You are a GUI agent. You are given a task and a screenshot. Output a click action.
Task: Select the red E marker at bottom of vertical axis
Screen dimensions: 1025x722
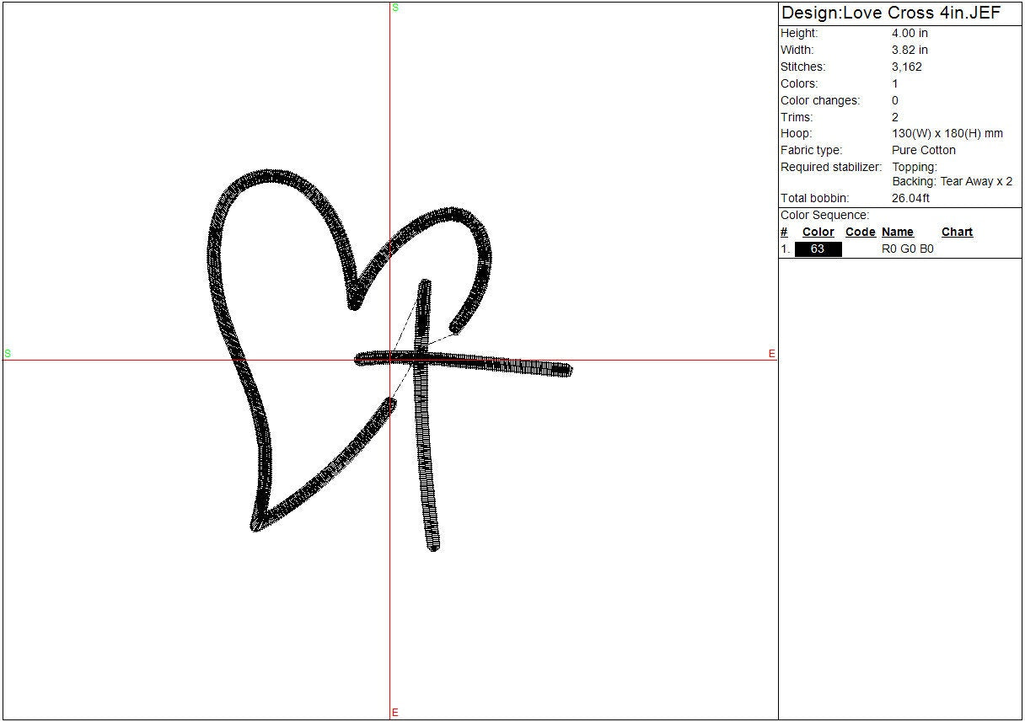tap(394, 713)
